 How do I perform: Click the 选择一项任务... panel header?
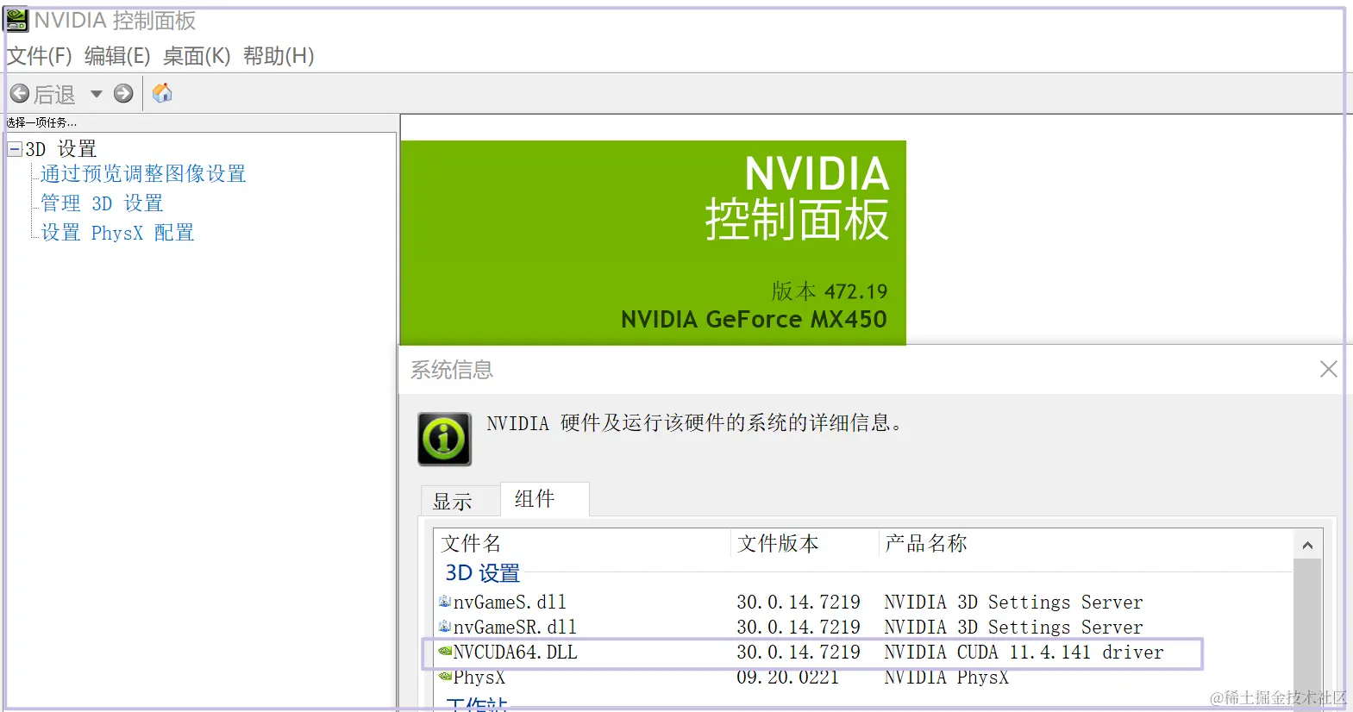[41, 122]
